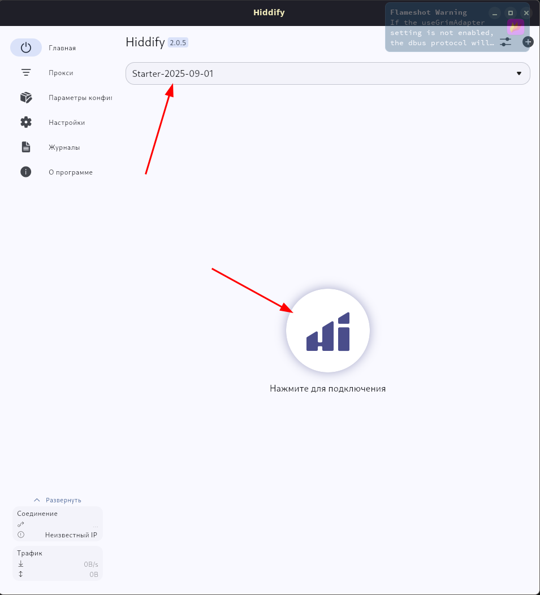The width and height of the screenshot is (540, 595).
Task: Click the Нажмите для подключения label
Action: click(x=328, y=389)
